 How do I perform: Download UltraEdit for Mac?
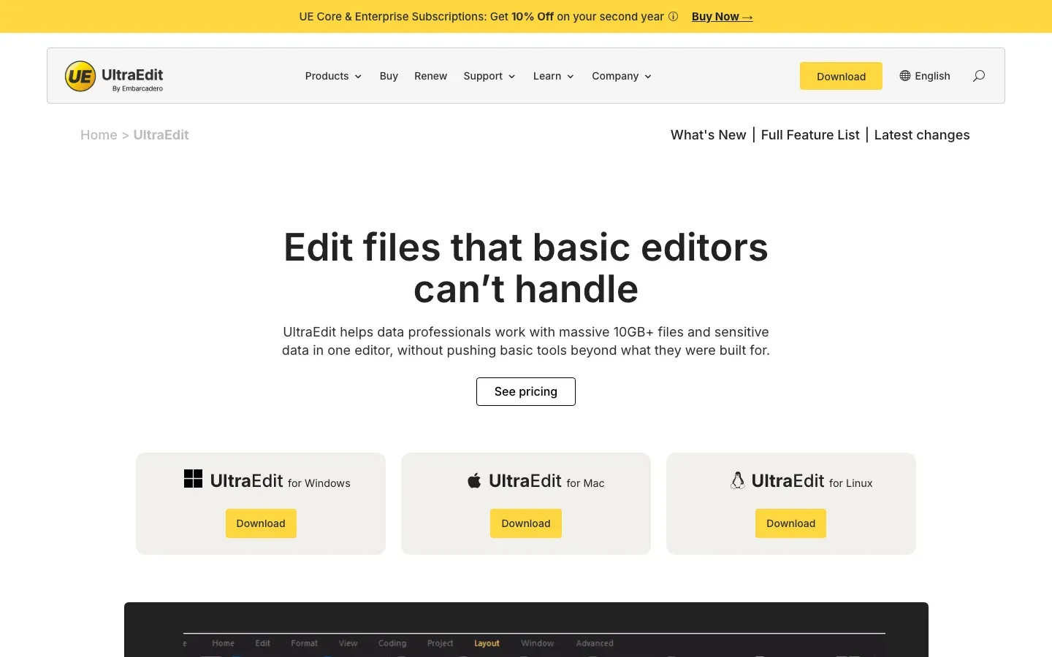click(526, 523)
